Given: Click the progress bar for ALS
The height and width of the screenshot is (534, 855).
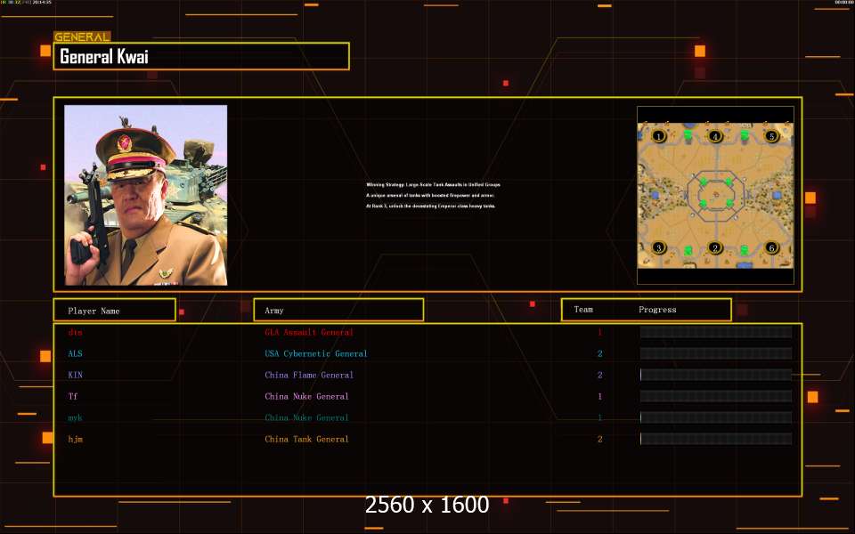Looking at the screenshot, I should pyautogui.click(x=716, y=353).
